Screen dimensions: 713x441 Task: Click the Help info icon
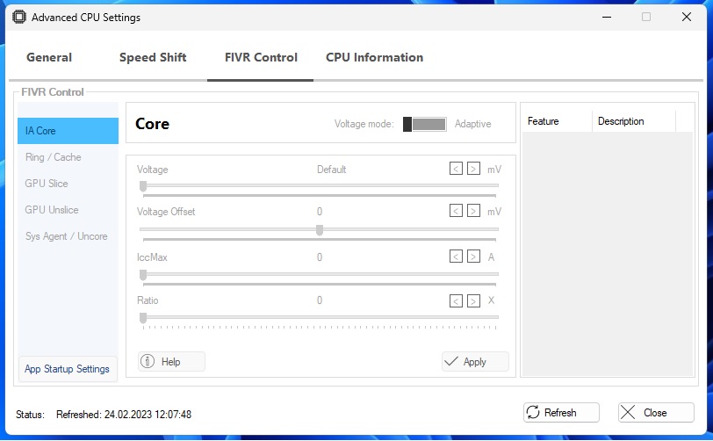click(148, 361)
